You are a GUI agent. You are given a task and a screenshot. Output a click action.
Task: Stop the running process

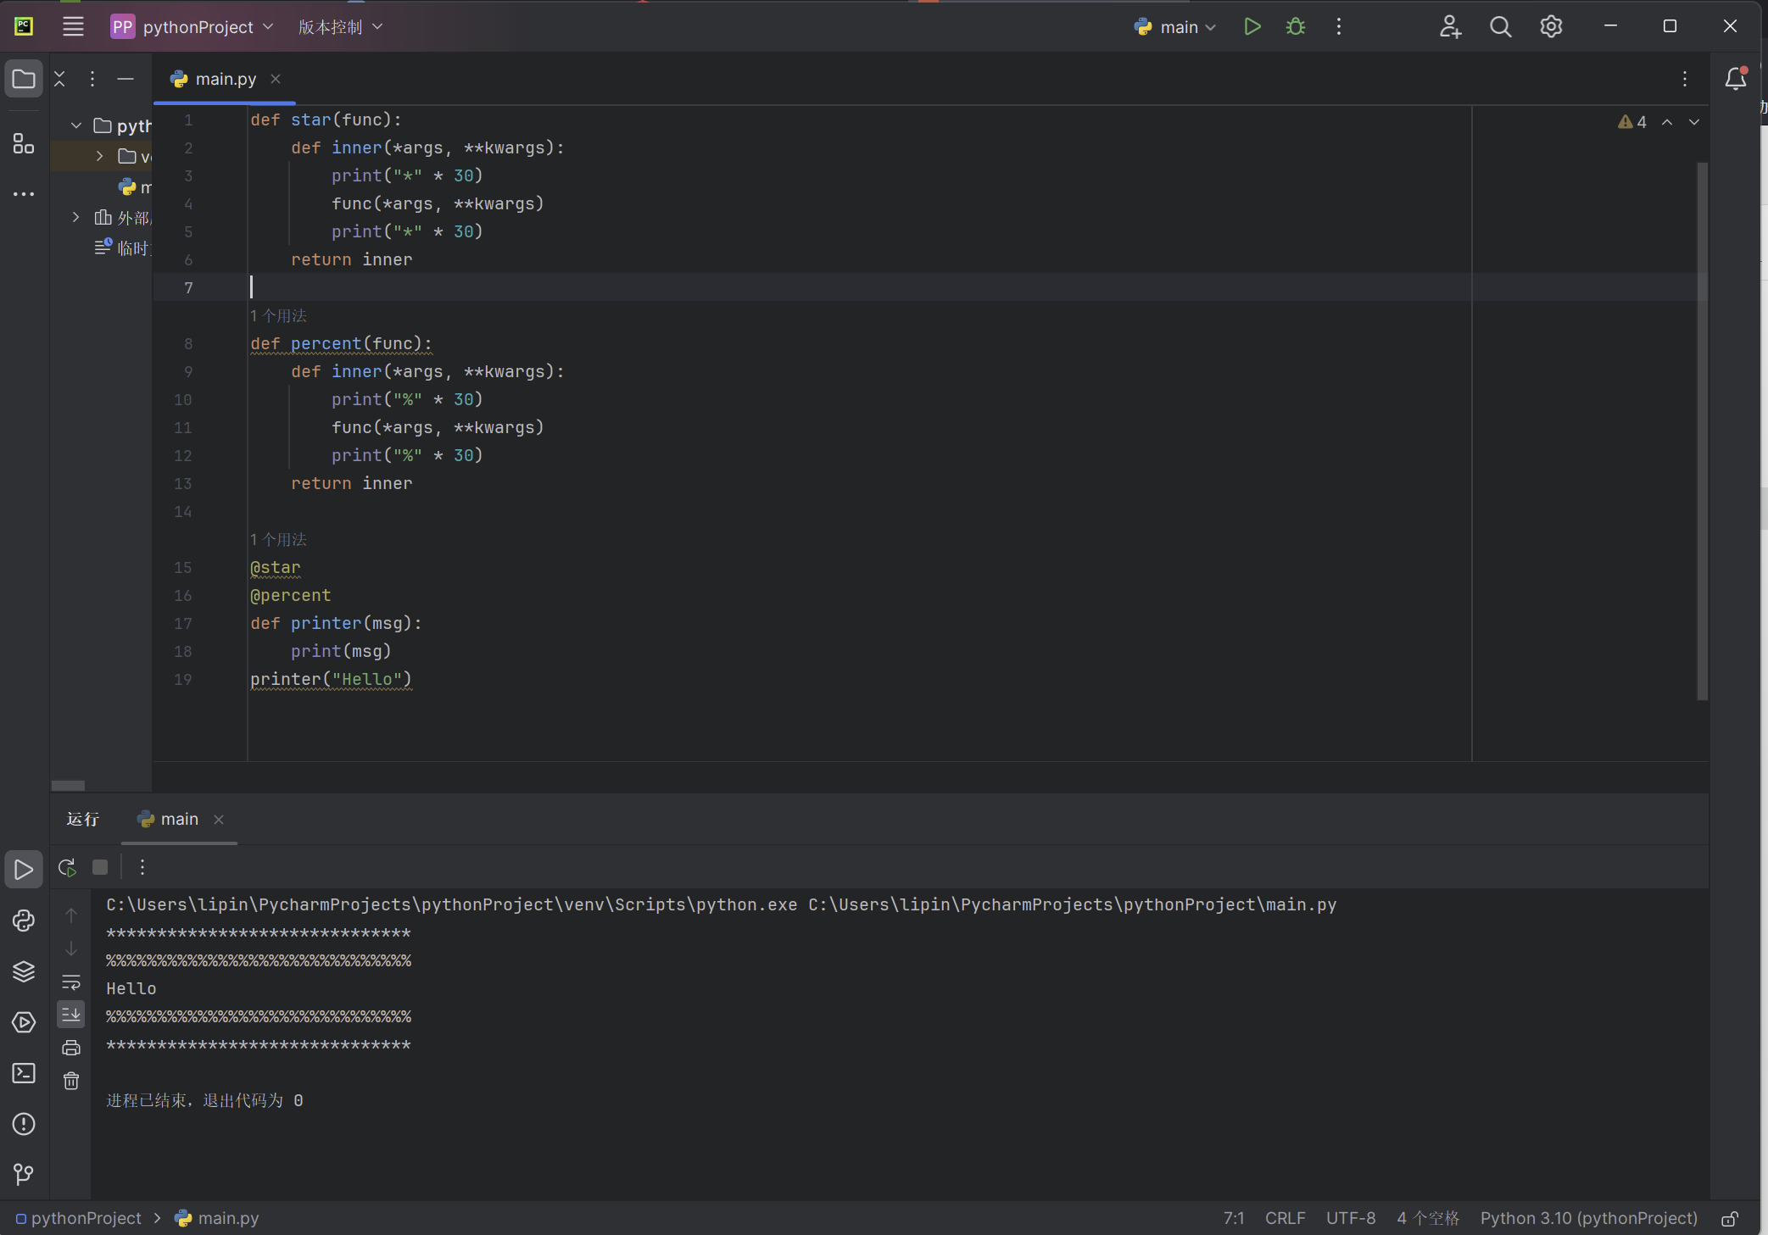(100, 867)
